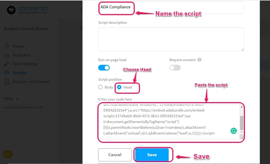Screen dimensions: 270x164
Task: Click the Require consent help question icon
Action: click(199, 60)
